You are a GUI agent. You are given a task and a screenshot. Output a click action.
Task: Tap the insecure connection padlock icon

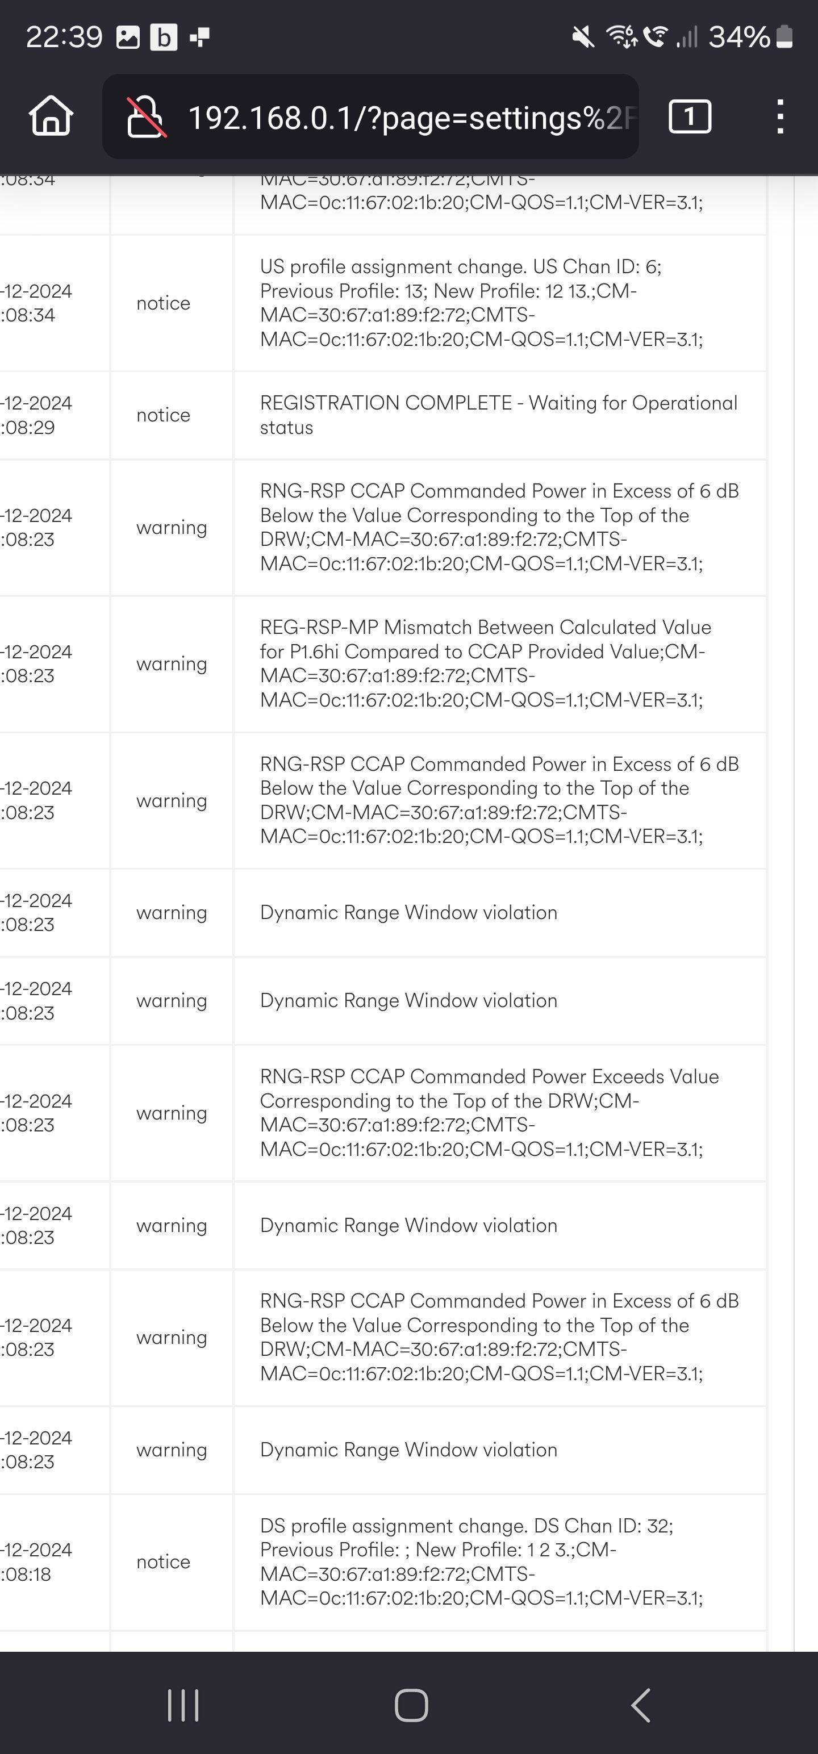click(145, 116)
